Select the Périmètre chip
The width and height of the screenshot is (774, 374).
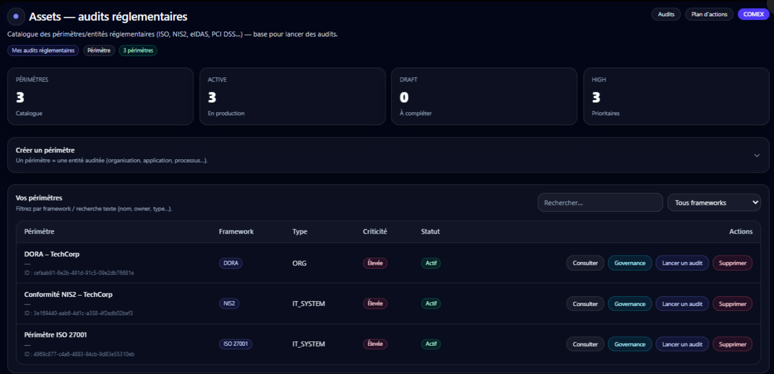[99, 51]
